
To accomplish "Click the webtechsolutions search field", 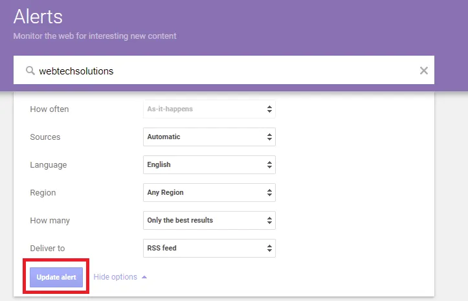I will pos(224,70).
